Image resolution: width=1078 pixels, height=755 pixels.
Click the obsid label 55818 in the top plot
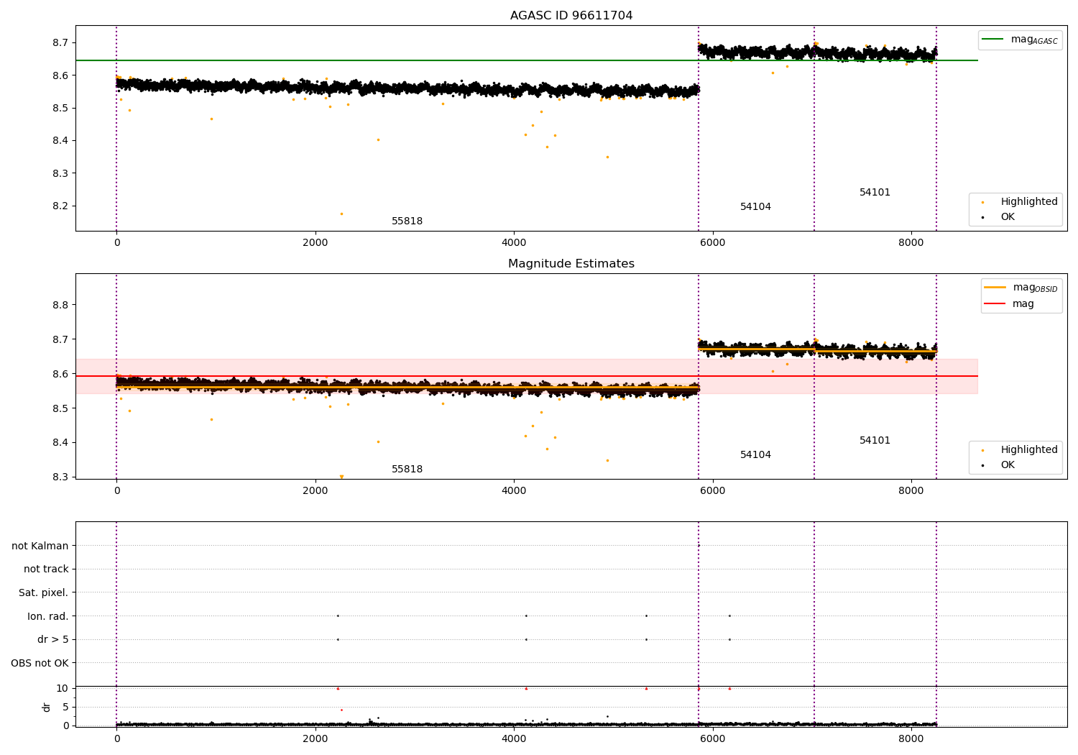(407, 221)
